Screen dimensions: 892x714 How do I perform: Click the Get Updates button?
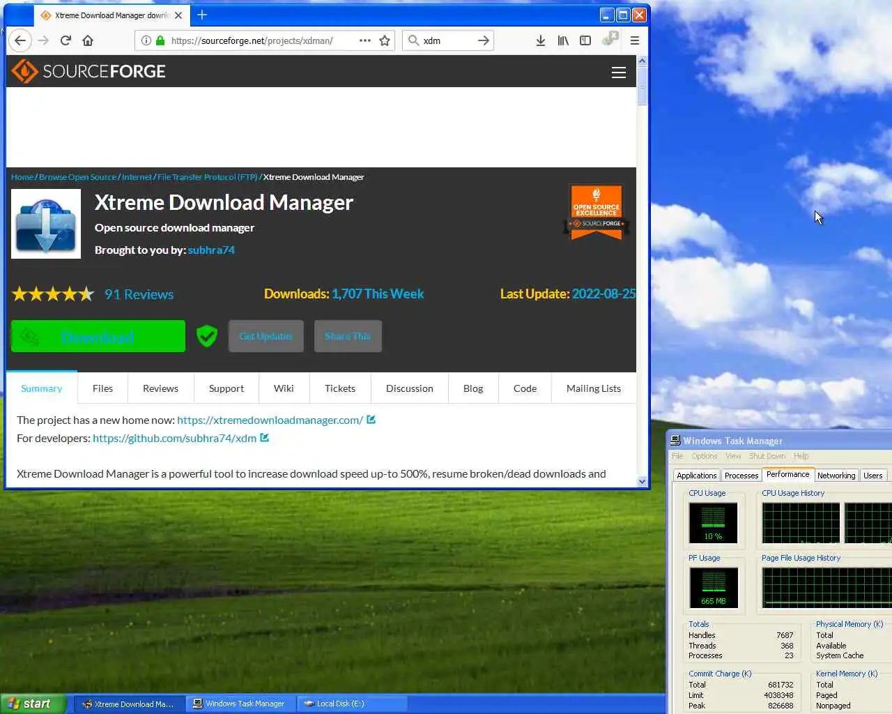(266, 336)
